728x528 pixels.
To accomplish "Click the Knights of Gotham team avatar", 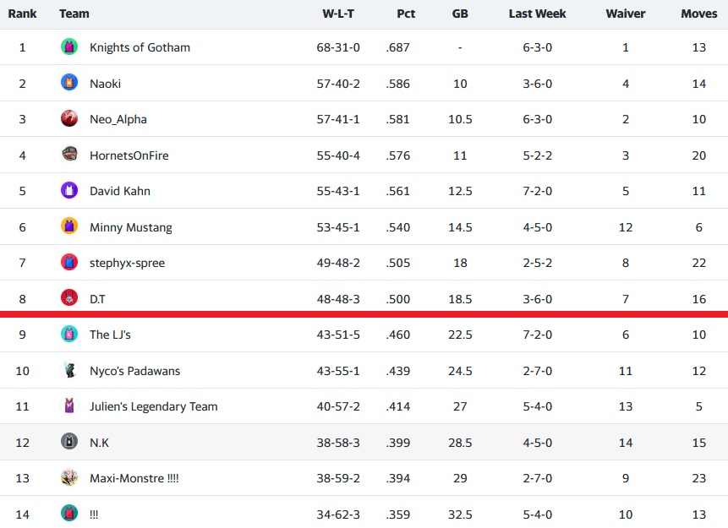I will (x=69, y=47).
